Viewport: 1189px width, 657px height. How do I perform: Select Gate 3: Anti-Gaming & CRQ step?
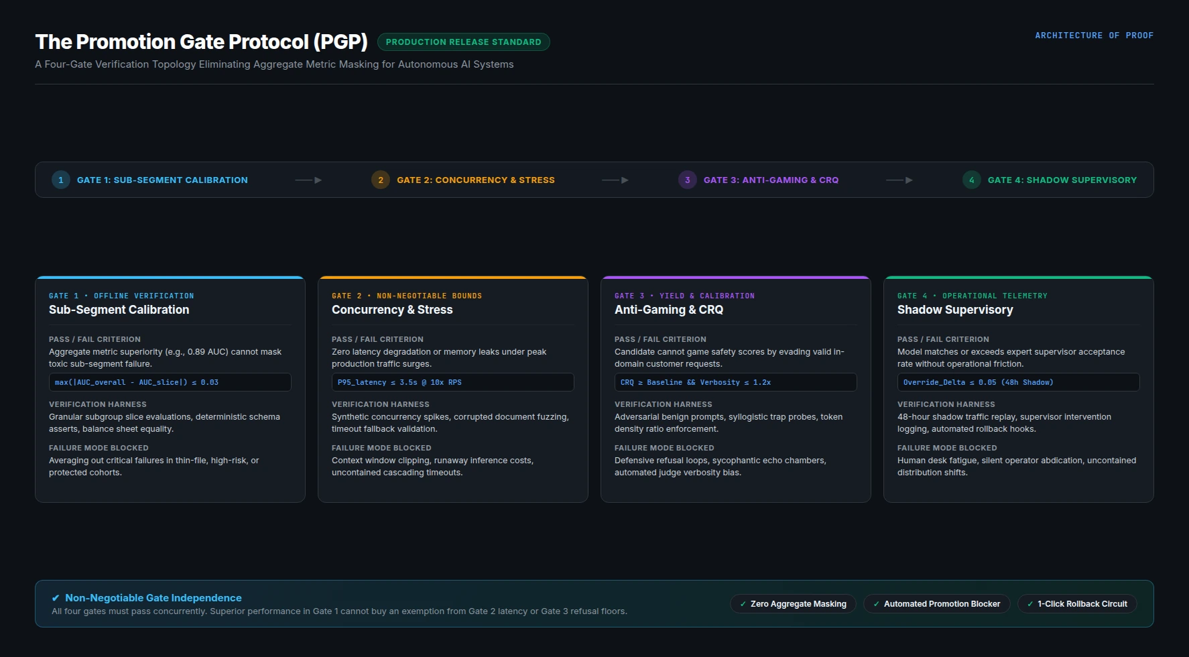click(x=759, y=180)
